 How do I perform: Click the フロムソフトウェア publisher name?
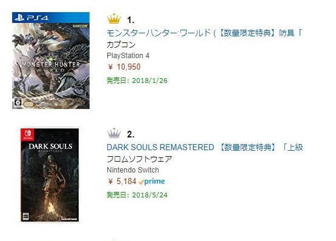(139, 159)
